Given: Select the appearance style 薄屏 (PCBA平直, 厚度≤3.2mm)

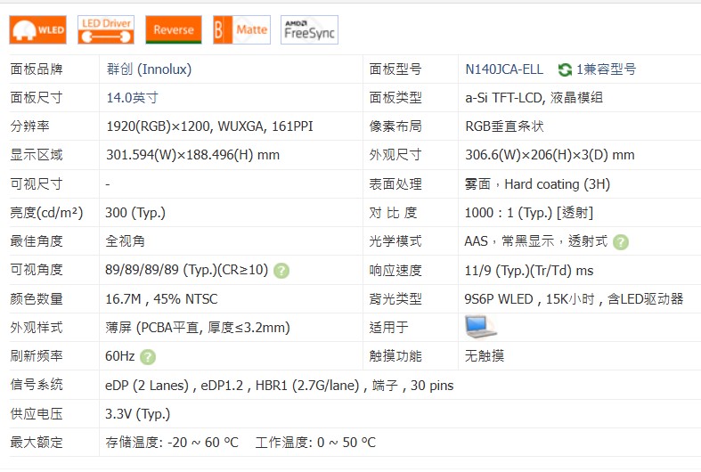Looking at the screenshot, I should pyautogui.click(x=198, y=328).
